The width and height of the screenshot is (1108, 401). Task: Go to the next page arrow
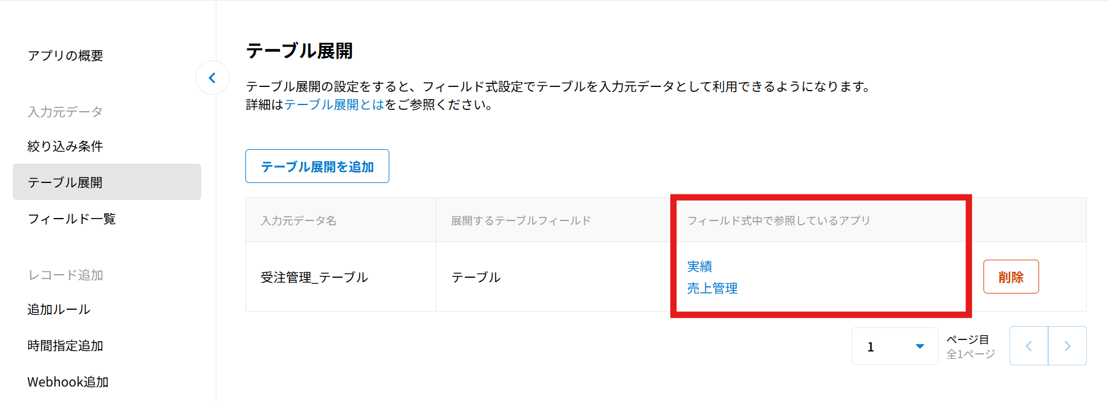(1068, 346)
